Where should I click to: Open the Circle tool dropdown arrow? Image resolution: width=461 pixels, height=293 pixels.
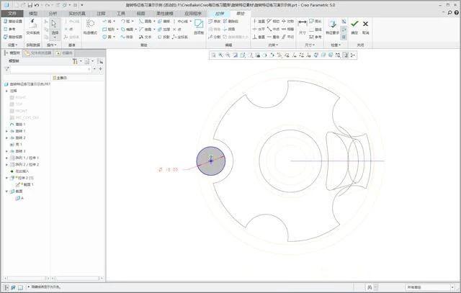coord(115,37)
